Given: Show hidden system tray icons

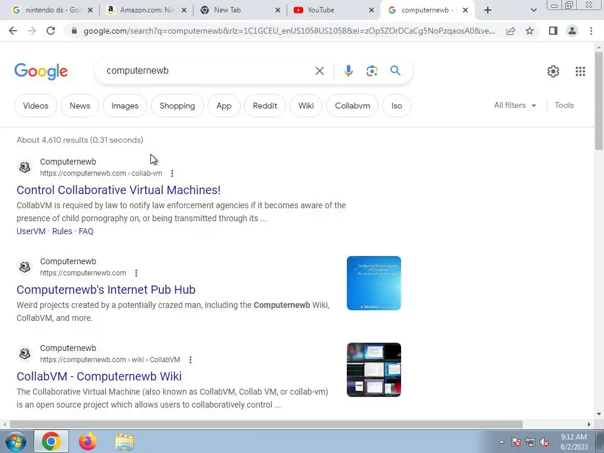Looking at the screenshot, I should (501, 442).
